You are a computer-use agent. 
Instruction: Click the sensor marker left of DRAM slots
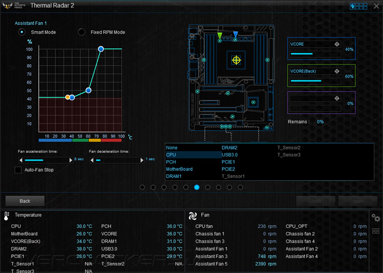[204, 60]
